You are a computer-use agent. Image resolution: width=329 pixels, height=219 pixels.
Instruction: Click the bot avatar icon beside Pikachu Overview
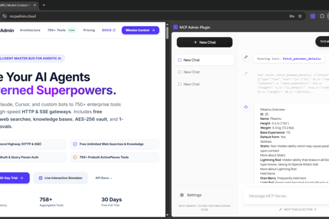point(246,107)
